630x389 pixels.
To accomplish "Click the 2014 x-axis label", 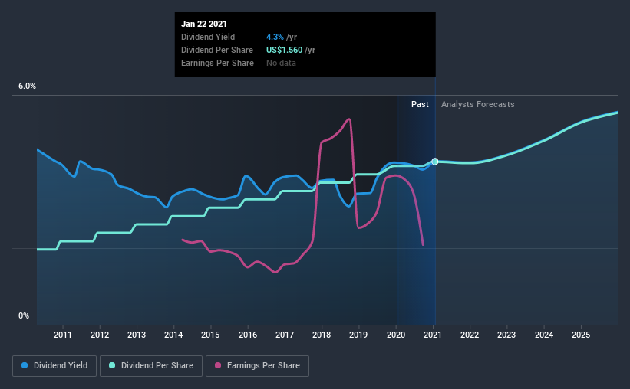I will pyautogui.click(x=173, y=335).
